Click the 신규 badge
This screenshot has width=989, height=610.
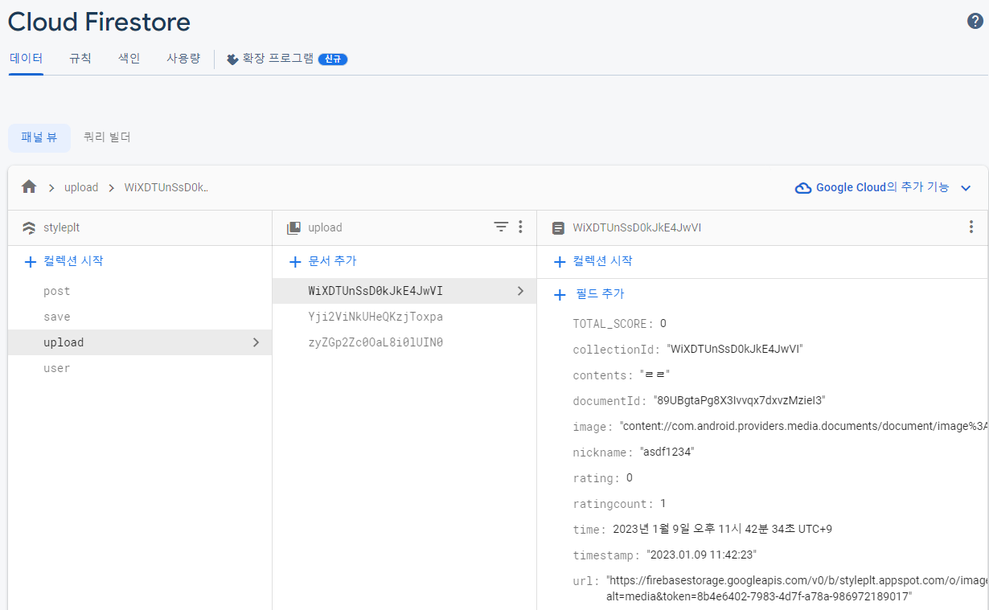[x=333, y=59]
